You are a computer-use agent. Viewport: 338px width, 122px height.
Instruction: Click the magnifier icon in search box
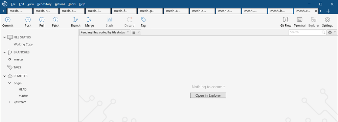323,32
